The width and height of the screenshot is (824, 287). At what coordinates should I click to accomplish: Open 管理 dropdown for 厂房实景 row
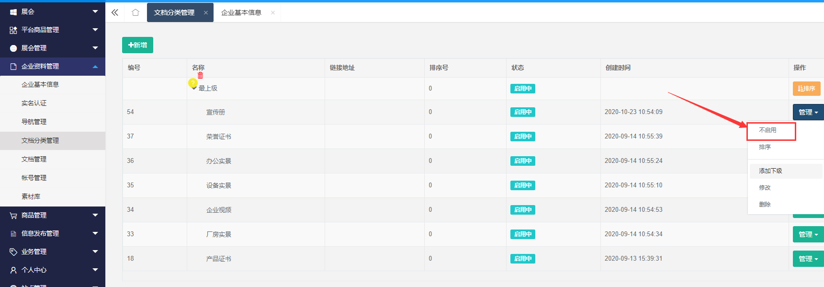[x=807, y=234]
